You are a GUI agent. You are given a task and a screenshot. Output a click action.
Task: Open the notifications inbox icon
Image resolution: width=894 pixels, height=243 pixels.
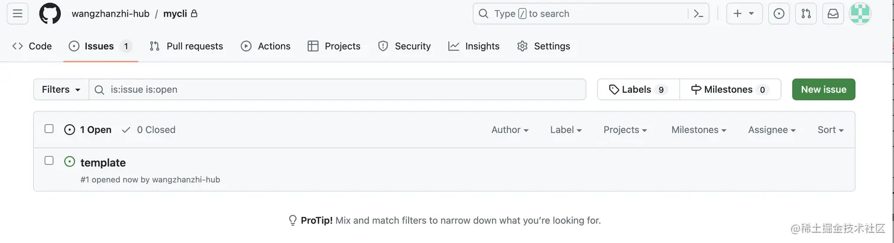pos(833,14)
